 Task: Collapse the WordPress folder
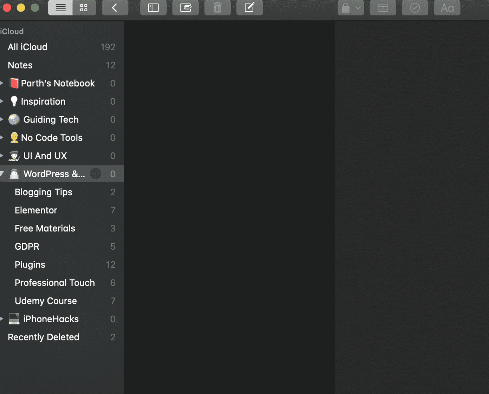click(2, 174)
